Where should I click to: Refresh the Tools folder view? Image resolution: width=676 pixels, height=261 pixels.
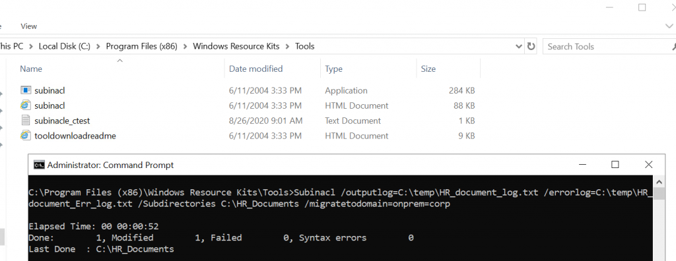[531, 46]
